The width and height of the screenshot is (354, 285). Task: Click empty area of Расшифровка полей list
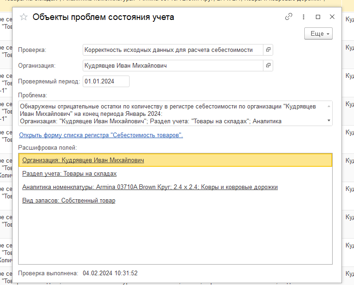(175, 236)
